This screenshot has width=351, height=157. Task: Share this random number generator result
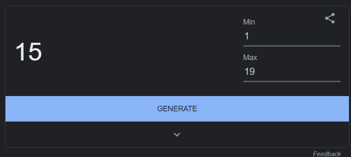pos(330,18)
